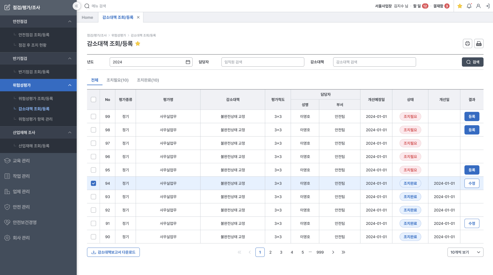Go to last page with double arrow

tap(343, 252)
